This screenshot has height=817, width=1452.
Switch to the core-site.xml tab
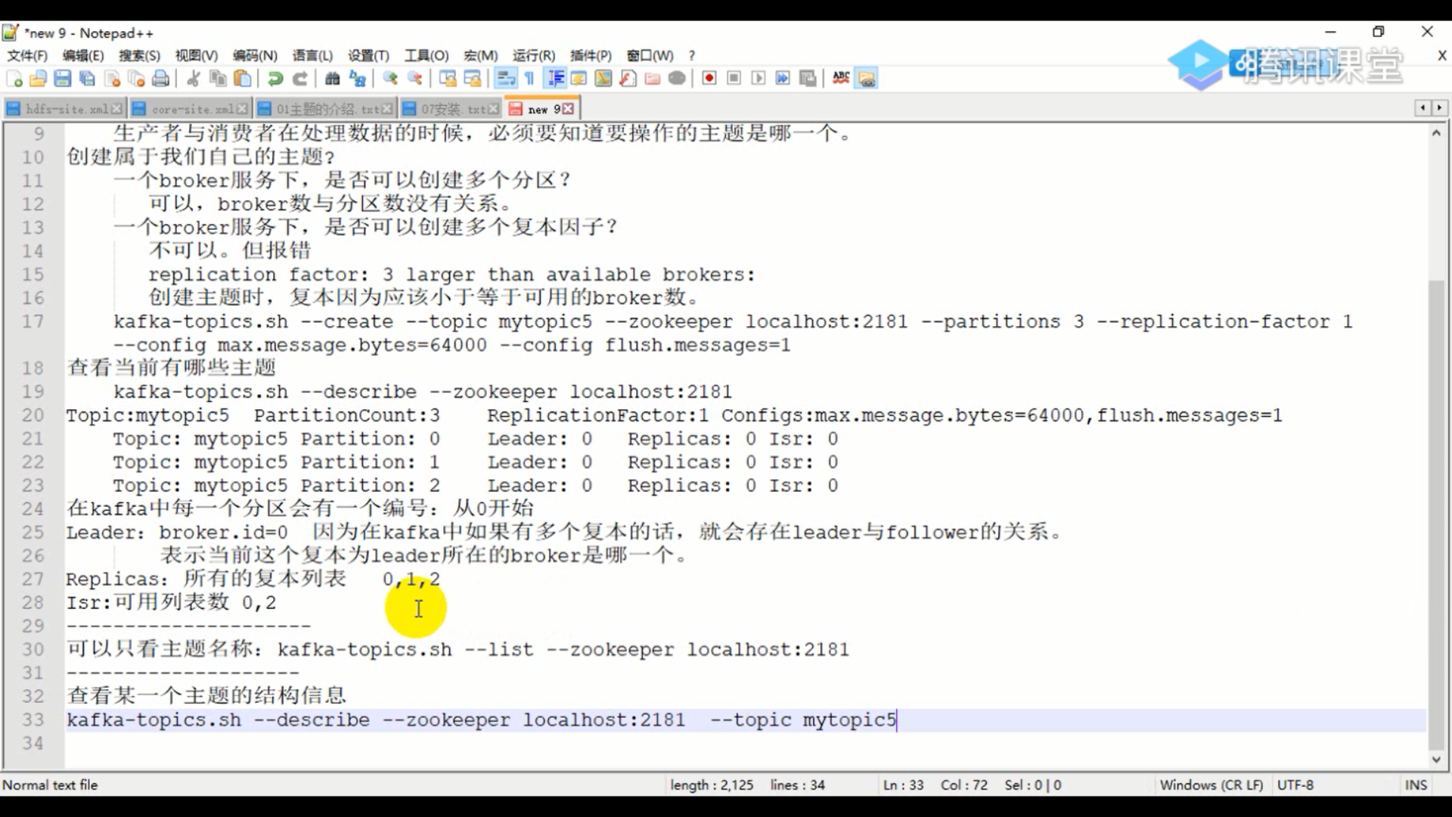click(192, 109)
